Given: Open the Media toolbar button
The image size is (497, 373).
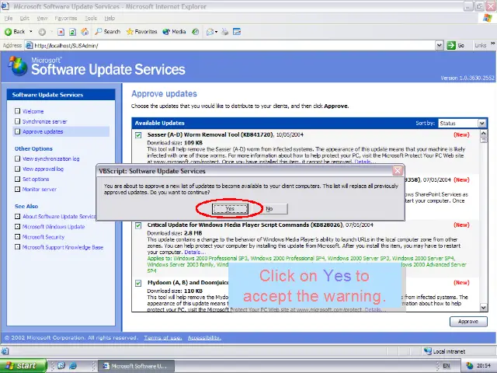Looking at the screenshot, I should pyautogui.click(x=174, y=32).
